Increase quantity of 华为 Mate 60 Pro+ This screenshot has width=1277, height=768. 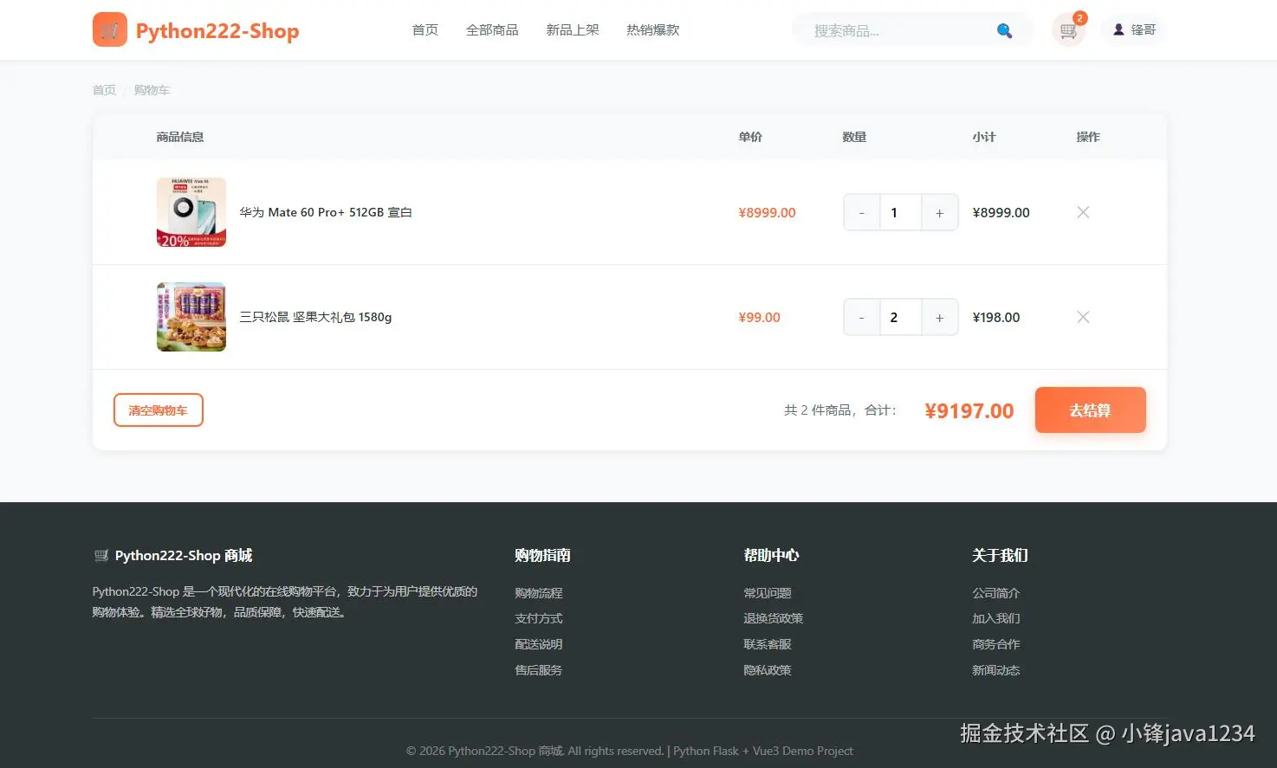point(940,213)
